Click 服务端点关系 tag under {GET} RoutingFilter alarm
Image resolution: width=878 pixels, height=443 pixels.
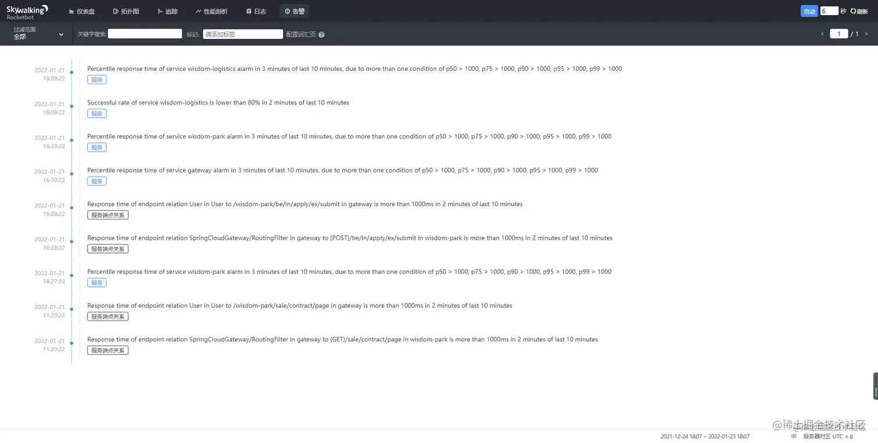[x=108, y=350]
